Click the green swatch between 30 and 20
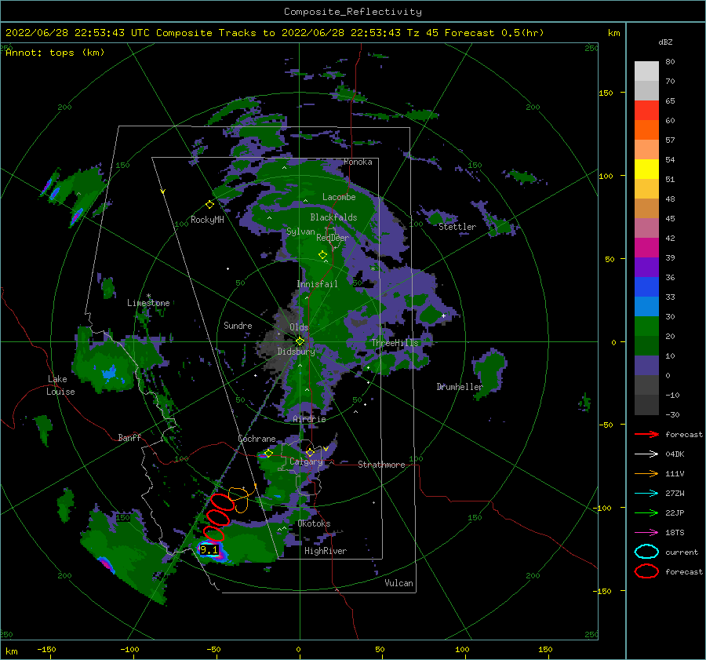Image resolution: width=706 pixels, height=660 pixels. pyautogui.click(x=646, y=326)
